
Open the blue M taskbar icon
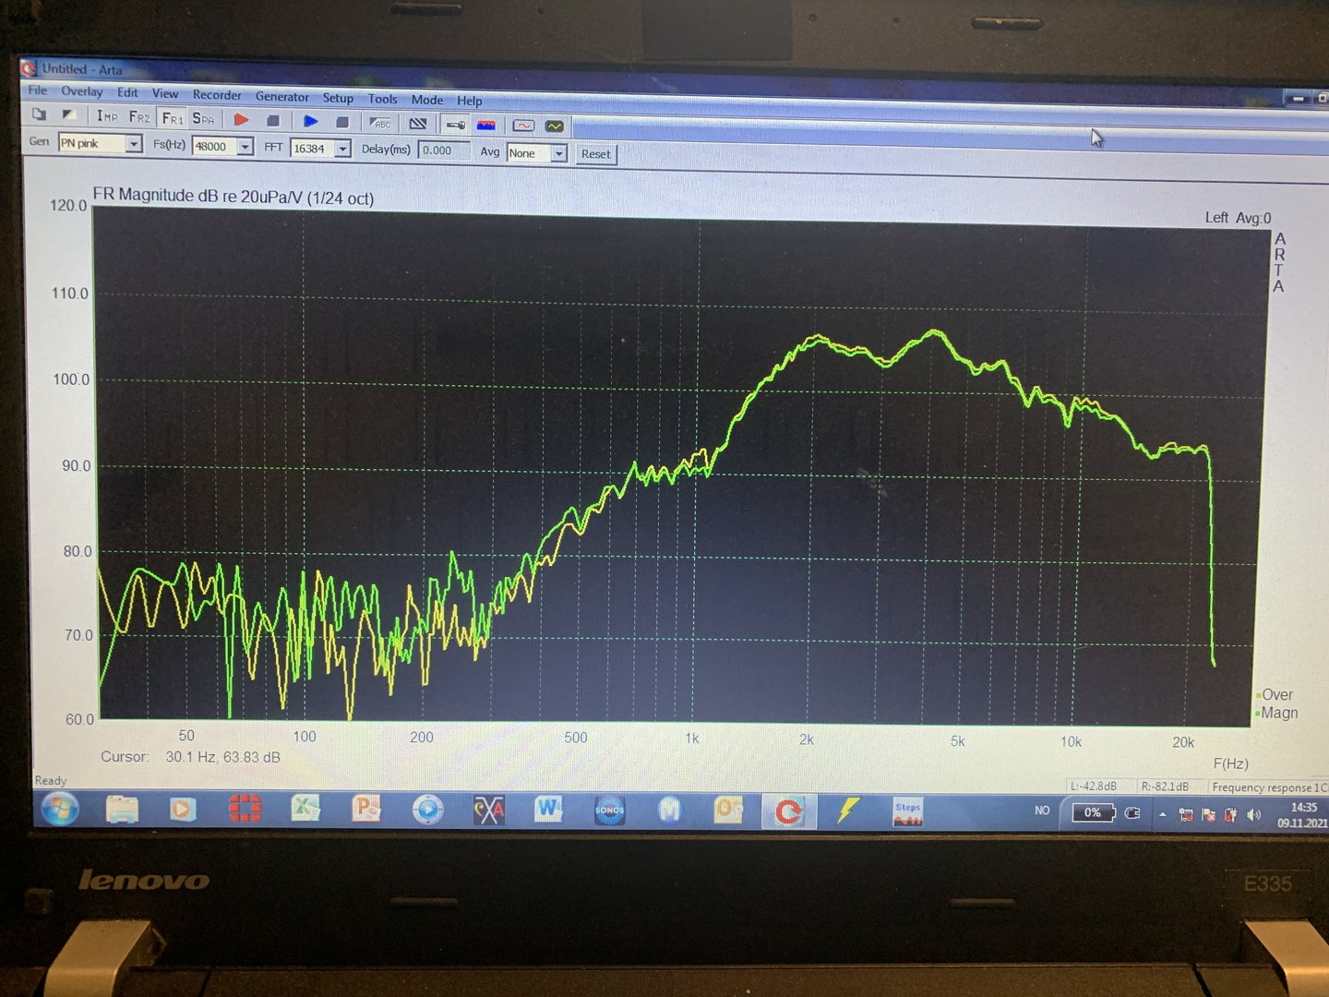tap(670, 811)
